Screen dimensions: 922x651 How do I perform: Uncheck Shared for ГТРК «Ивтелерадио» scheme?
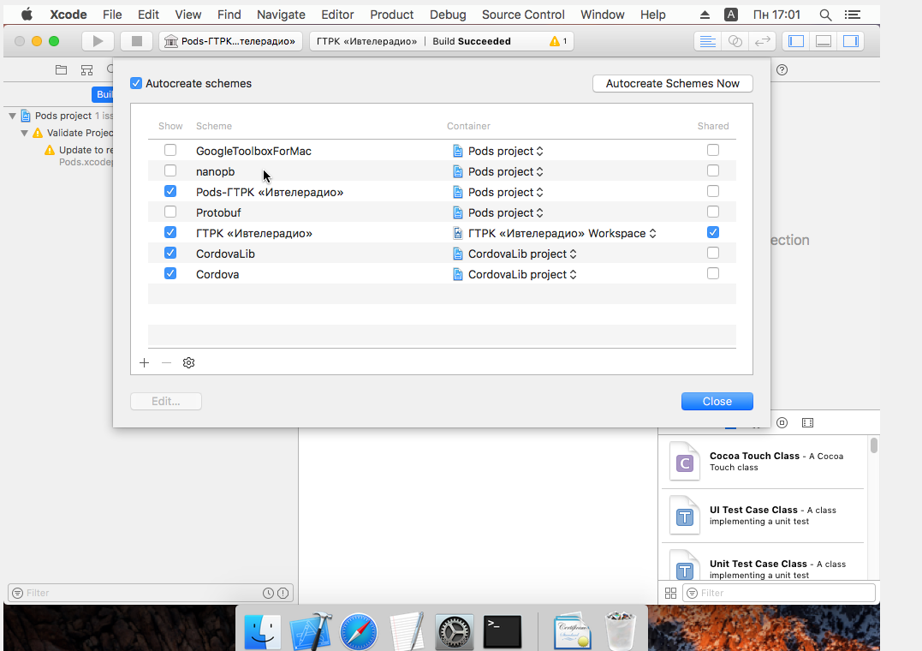click(712, 231)
